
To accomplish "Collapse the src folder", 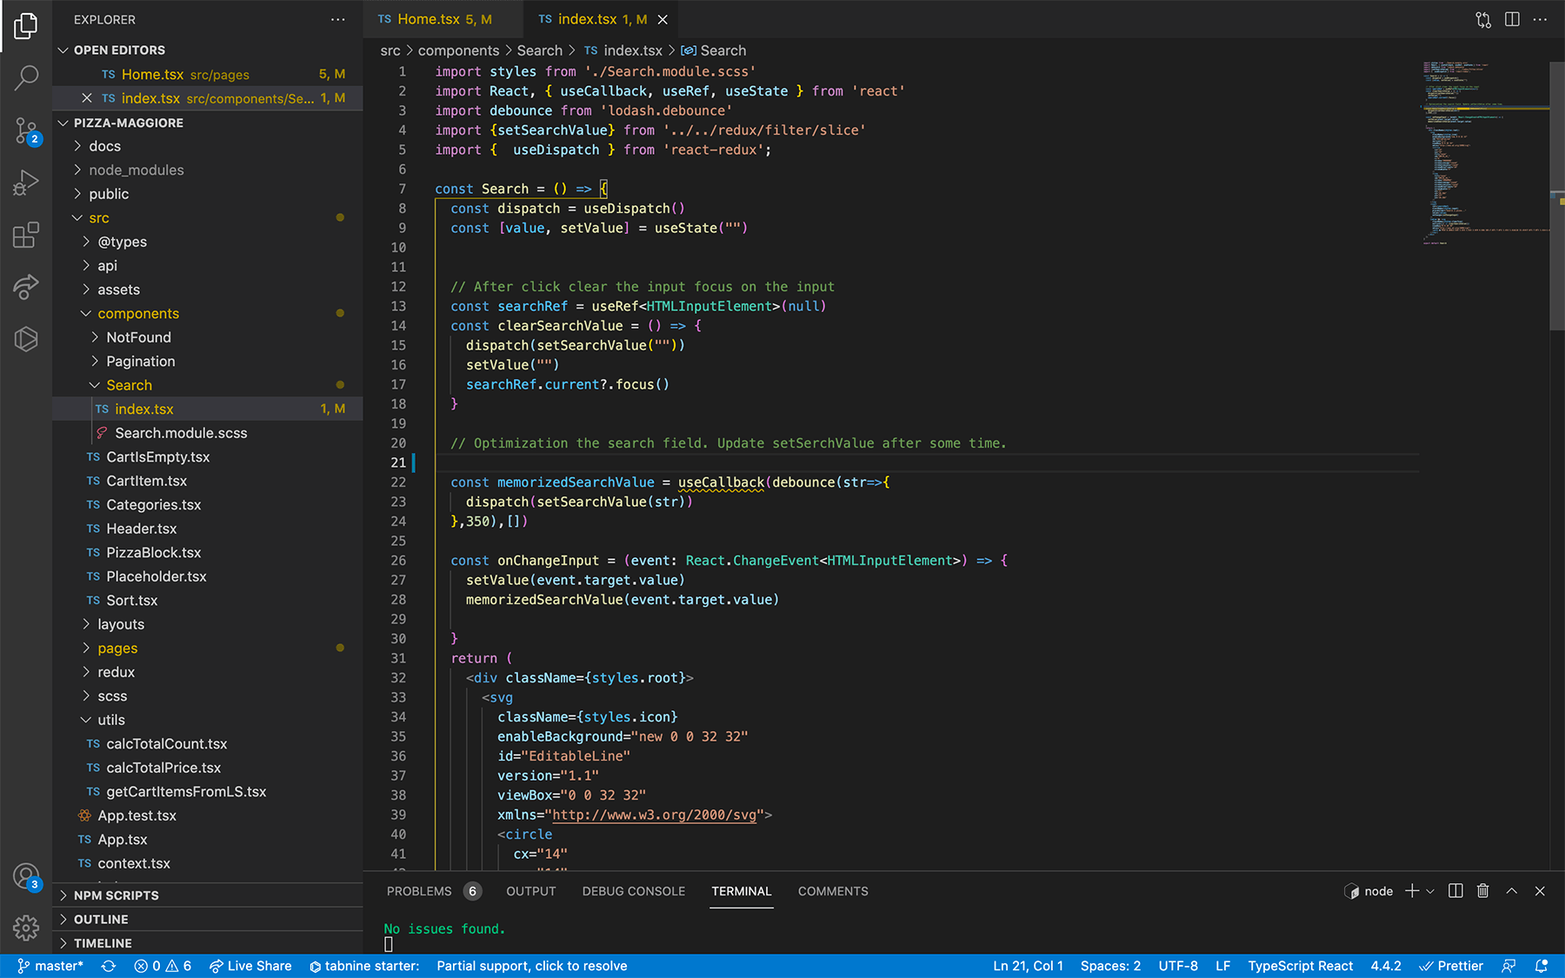I will (x=208, y=218).
